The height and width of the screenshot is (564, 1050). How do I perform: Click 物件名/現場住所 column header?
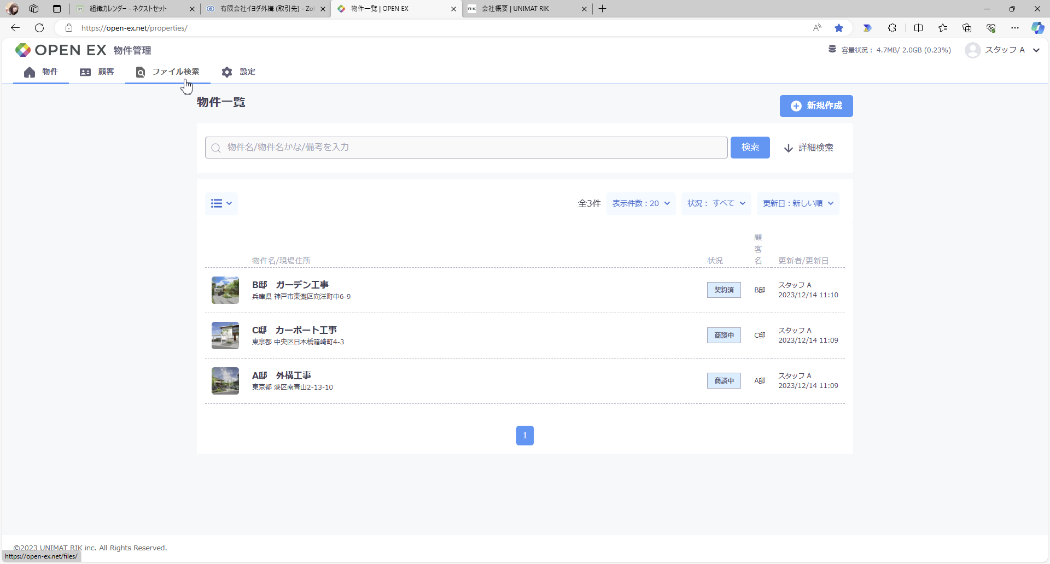[281, 261]
